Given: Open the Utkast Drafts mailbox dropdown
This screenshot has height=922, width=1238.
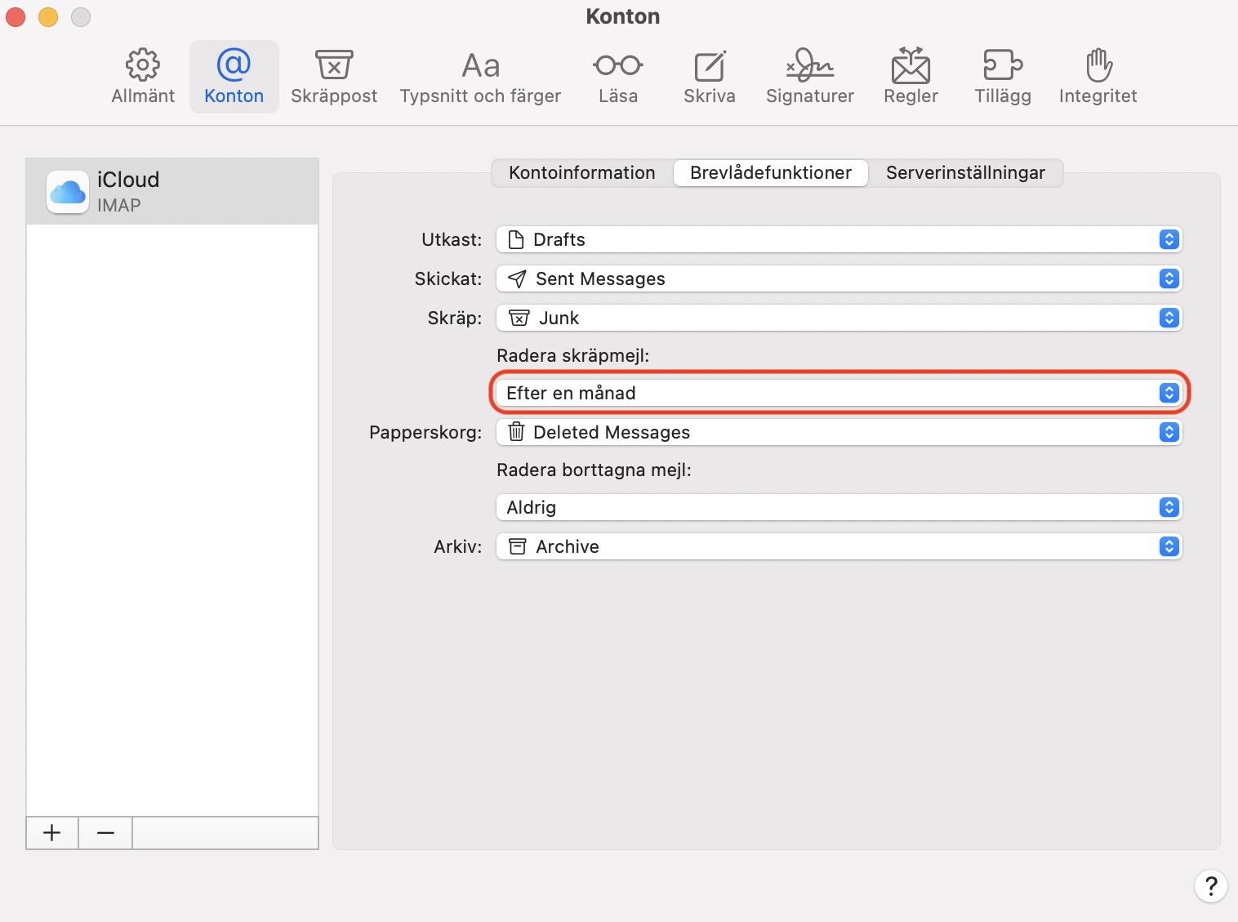Looking at the screenshot, I should coord(839,239).
